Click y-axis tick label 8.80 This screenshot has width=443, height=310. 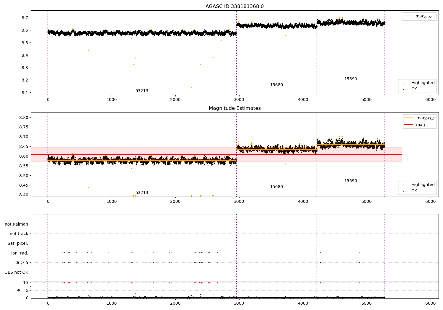24,118
